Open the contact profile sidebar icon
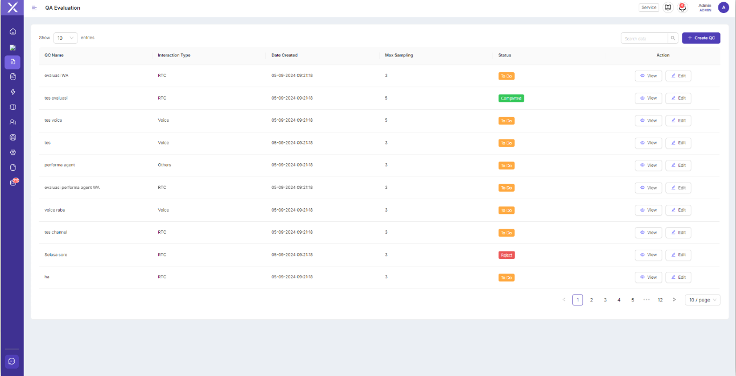 [13, 137]
